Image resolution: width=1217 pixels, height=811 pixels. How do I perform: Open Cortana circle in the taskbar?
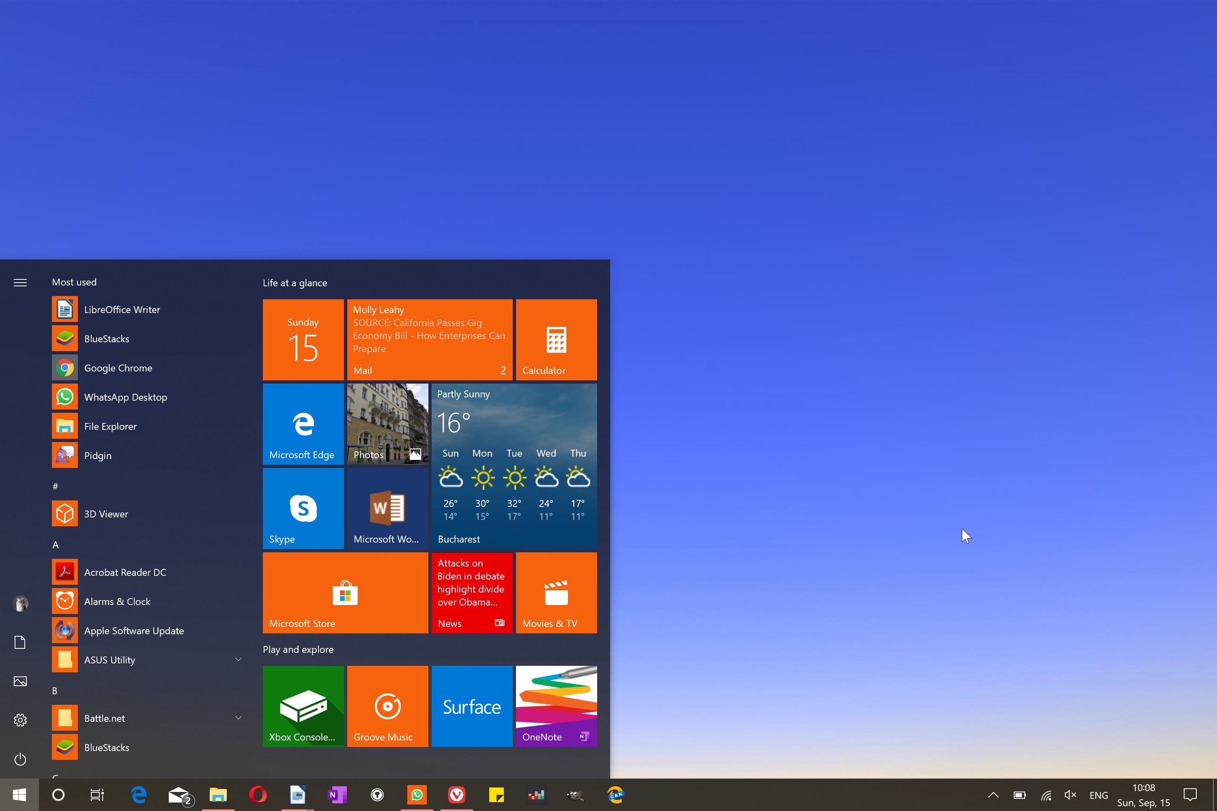coord(58,794)
